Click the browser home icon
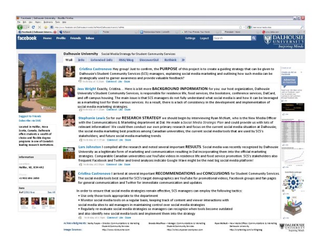Viewport: 321px width, 248px height. tap(46, 27)
